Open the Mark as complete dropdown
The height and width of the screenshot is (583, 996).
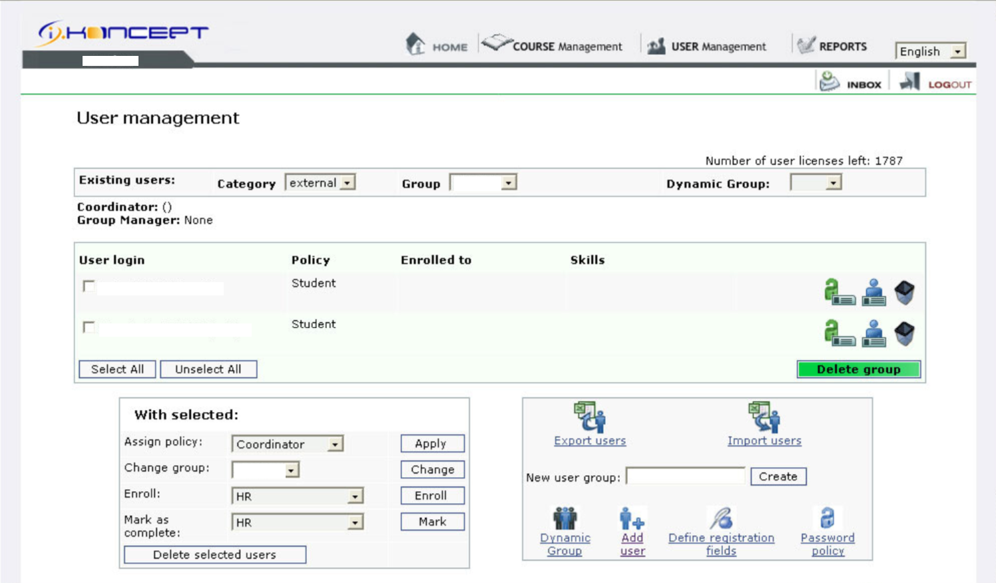[x=298, y=522]
